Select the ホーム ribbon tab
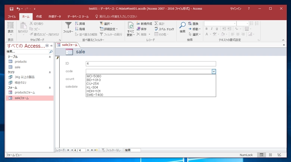Image resolution: width=291 pixels, height=162 pixels. pyautogui.click(x=26, y=16)
